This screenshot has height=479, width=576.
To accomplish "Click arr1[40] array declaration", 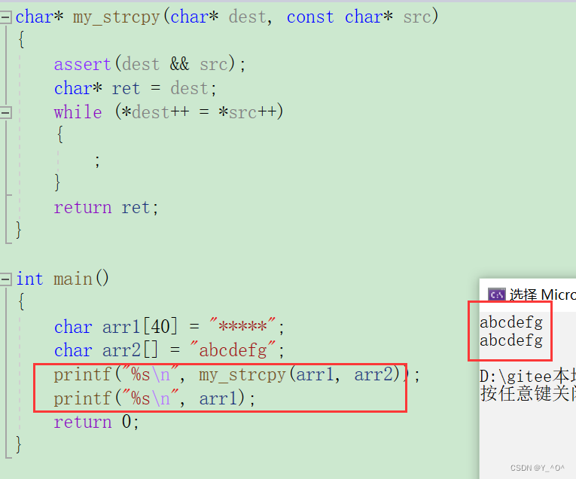I will coord(139,326).
